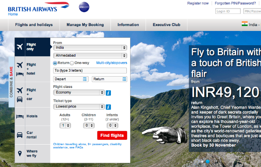The height and width of the screenshot is (167, 261).
Task: Select the Return trip radio button
Action: pos(55,63)
